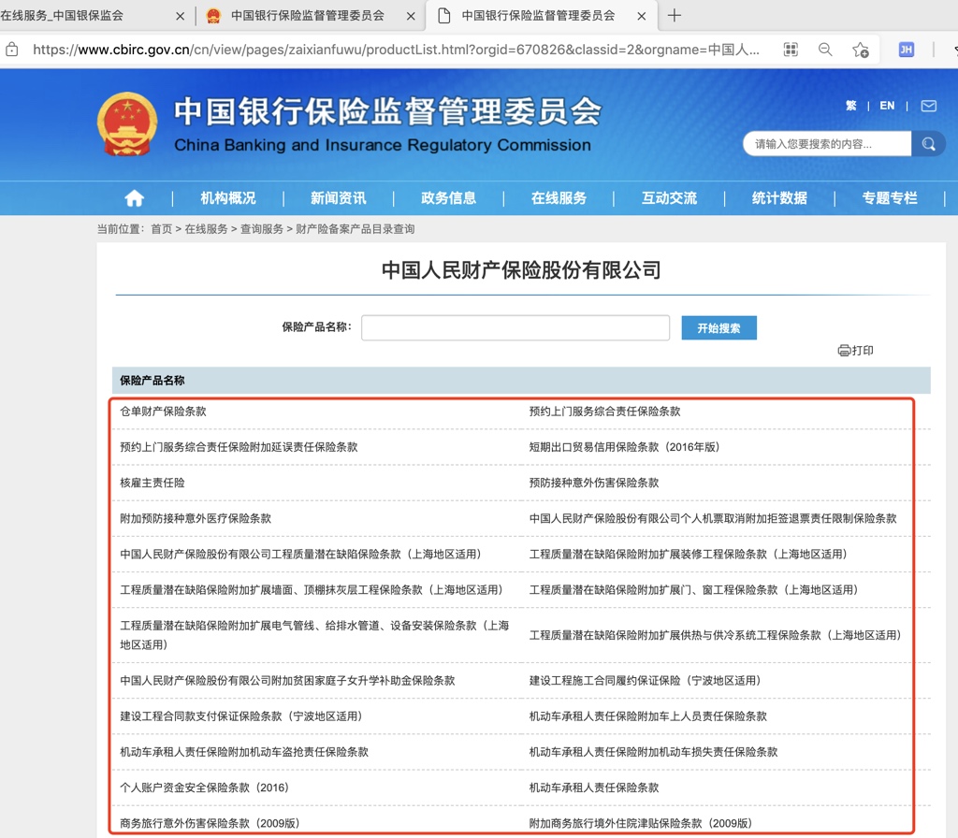Screen dimensions: 958x838
Task: Click the search magnifier icon in site header
Action: point(928,144)
